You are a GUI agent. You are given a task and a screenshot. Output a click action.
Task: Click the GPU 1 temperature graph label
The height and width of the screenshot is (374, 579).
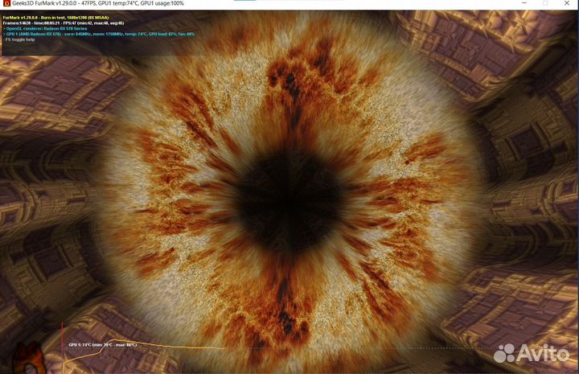tap(103, 344)
